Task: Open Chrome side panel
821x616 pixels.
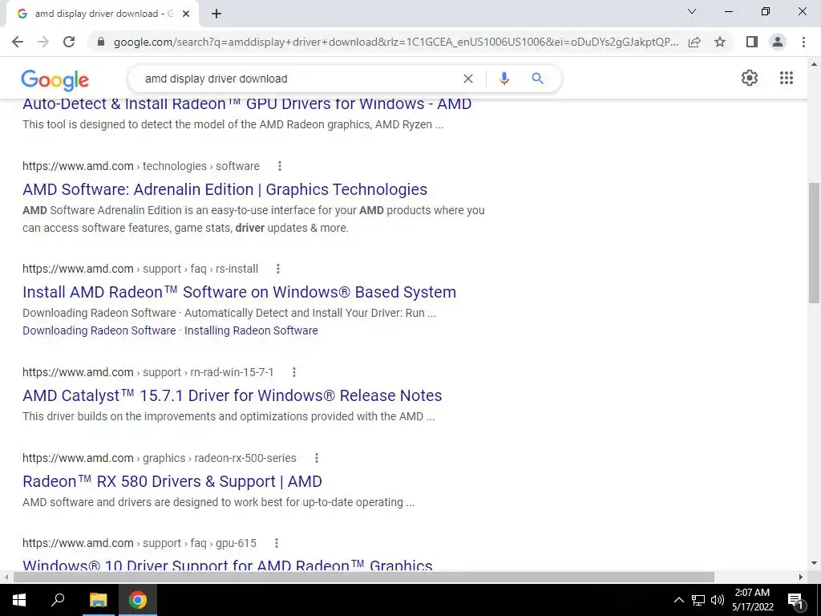Action: (752, 42)
